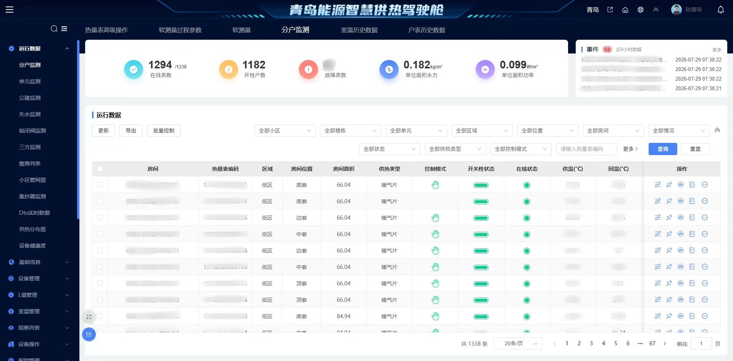Open the 全部位置 dropdown
Viewport: 733px width, 361px height.
tap(548, 131)
